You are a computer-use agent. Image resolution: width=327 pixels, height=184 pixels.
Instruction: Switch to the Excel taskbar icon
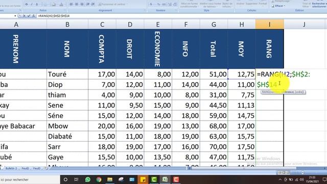coord(165,179)
